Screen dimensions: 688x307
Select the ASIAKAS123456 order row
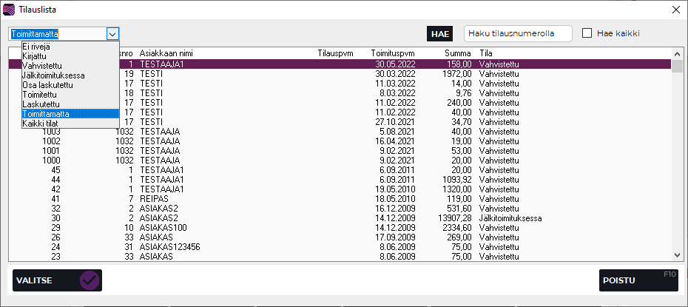[296, 247]
